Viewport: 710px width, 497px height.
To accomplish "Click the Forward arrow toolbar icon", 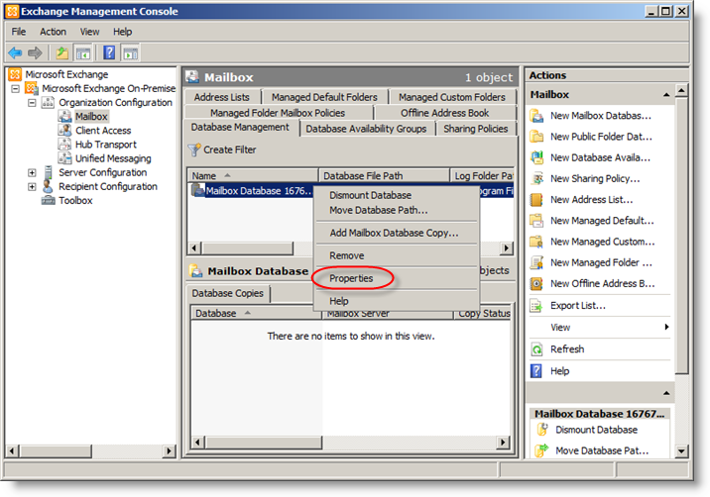I will pyautogui.click(x=35, y=52).
